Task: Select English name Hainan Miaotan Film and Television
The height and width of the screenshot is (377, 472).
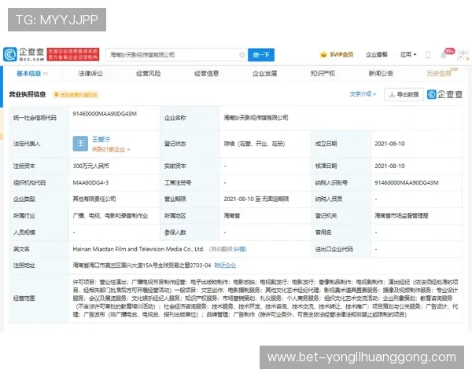Action: click(x=138, y=249)
